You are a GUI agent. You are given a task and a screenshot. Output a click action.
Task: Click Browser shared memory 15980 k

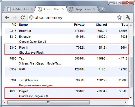point(102,31)
